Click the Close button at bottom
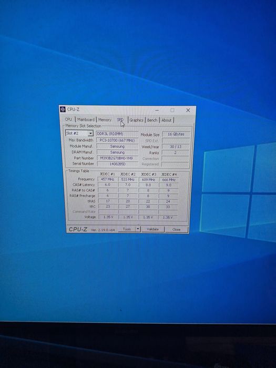Viewport: 276px width, 368px height. 177,230
